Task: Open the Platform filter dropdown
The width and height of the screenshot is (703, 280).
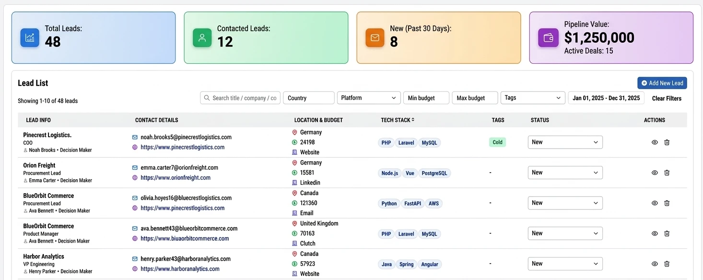Action: coord(368,97)
